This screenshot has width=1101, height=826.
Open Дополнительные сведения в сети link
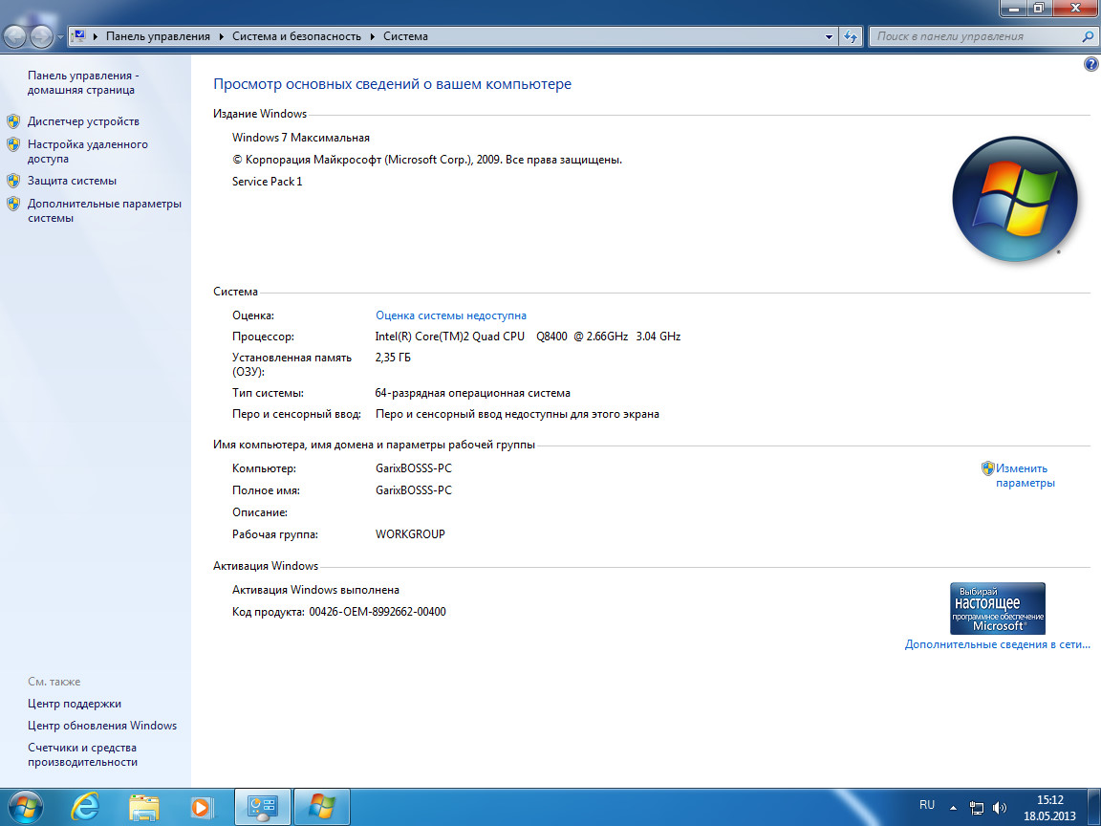(997, 644)
